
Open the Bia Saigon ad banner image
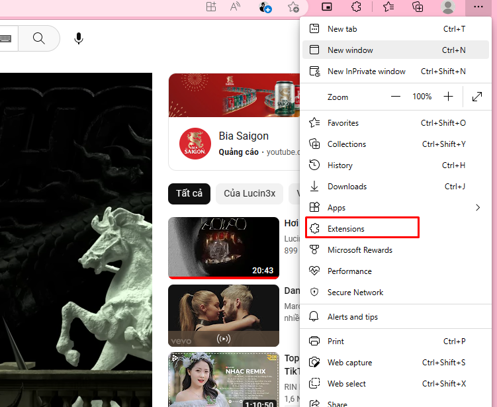pos(234,95)
